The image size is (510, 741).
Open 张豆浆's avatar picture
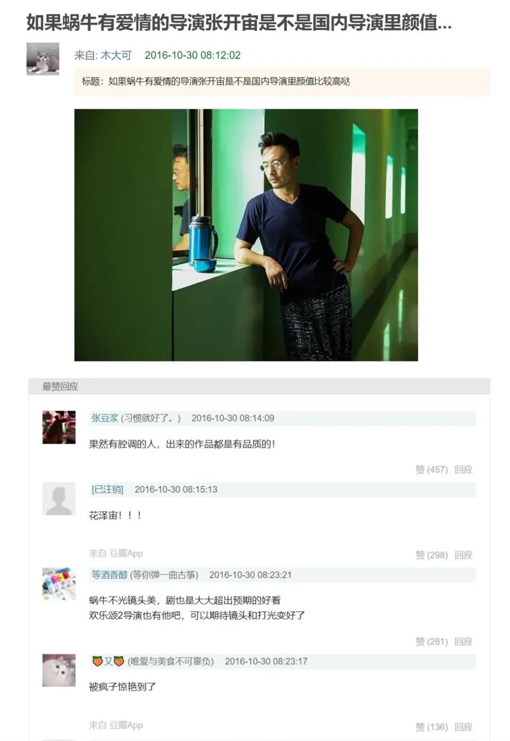pos(59,427)
